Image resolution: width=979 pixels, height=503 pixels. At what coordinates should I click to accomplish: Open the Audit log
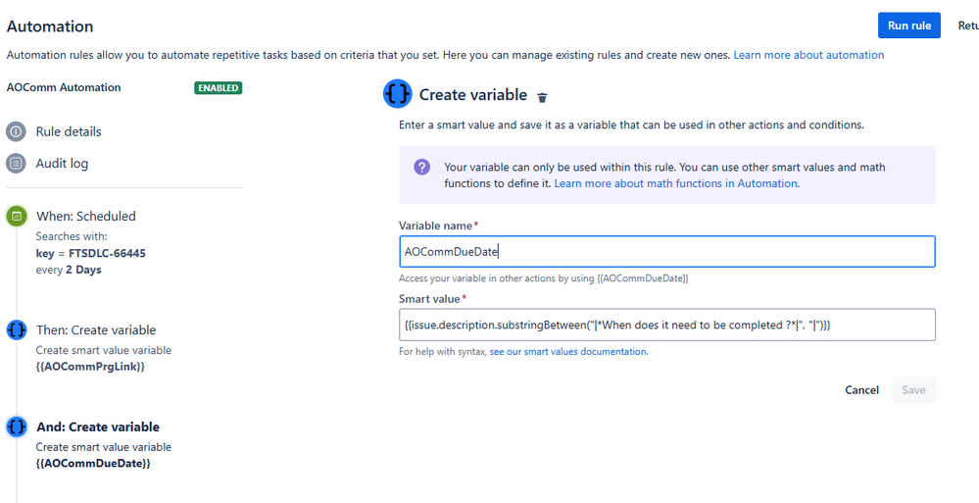tap(62, 164)
